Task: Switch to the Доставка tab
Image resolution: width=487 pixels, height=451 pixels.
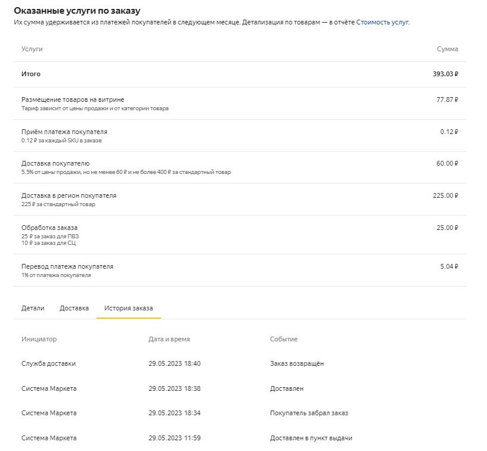Action: 74,308
